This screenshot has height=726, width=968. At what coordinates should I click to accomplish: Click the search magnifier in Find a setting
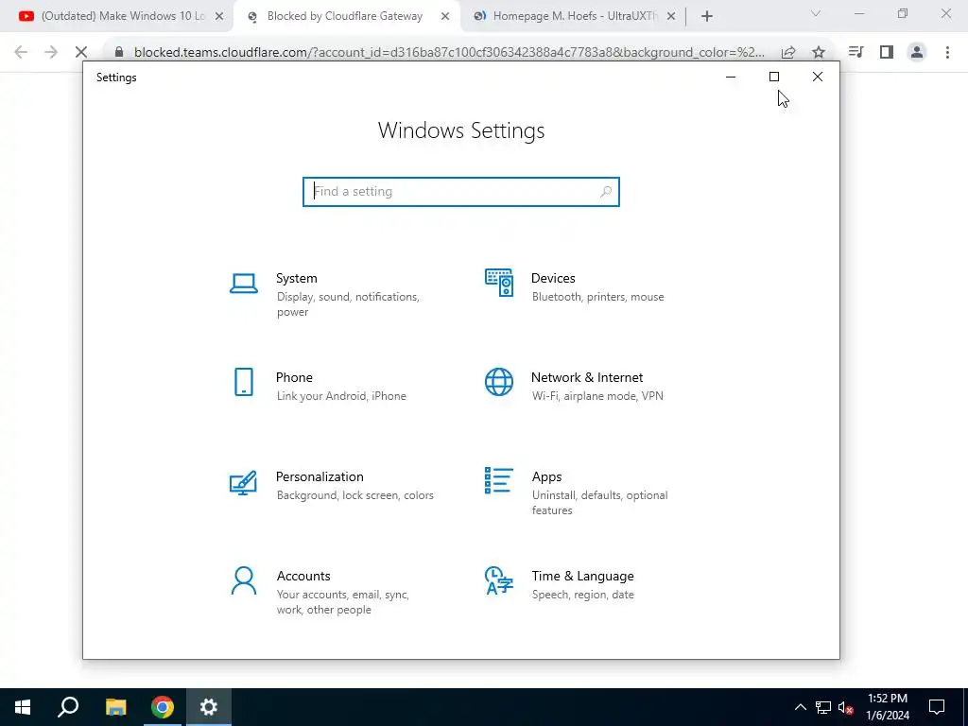606,191
